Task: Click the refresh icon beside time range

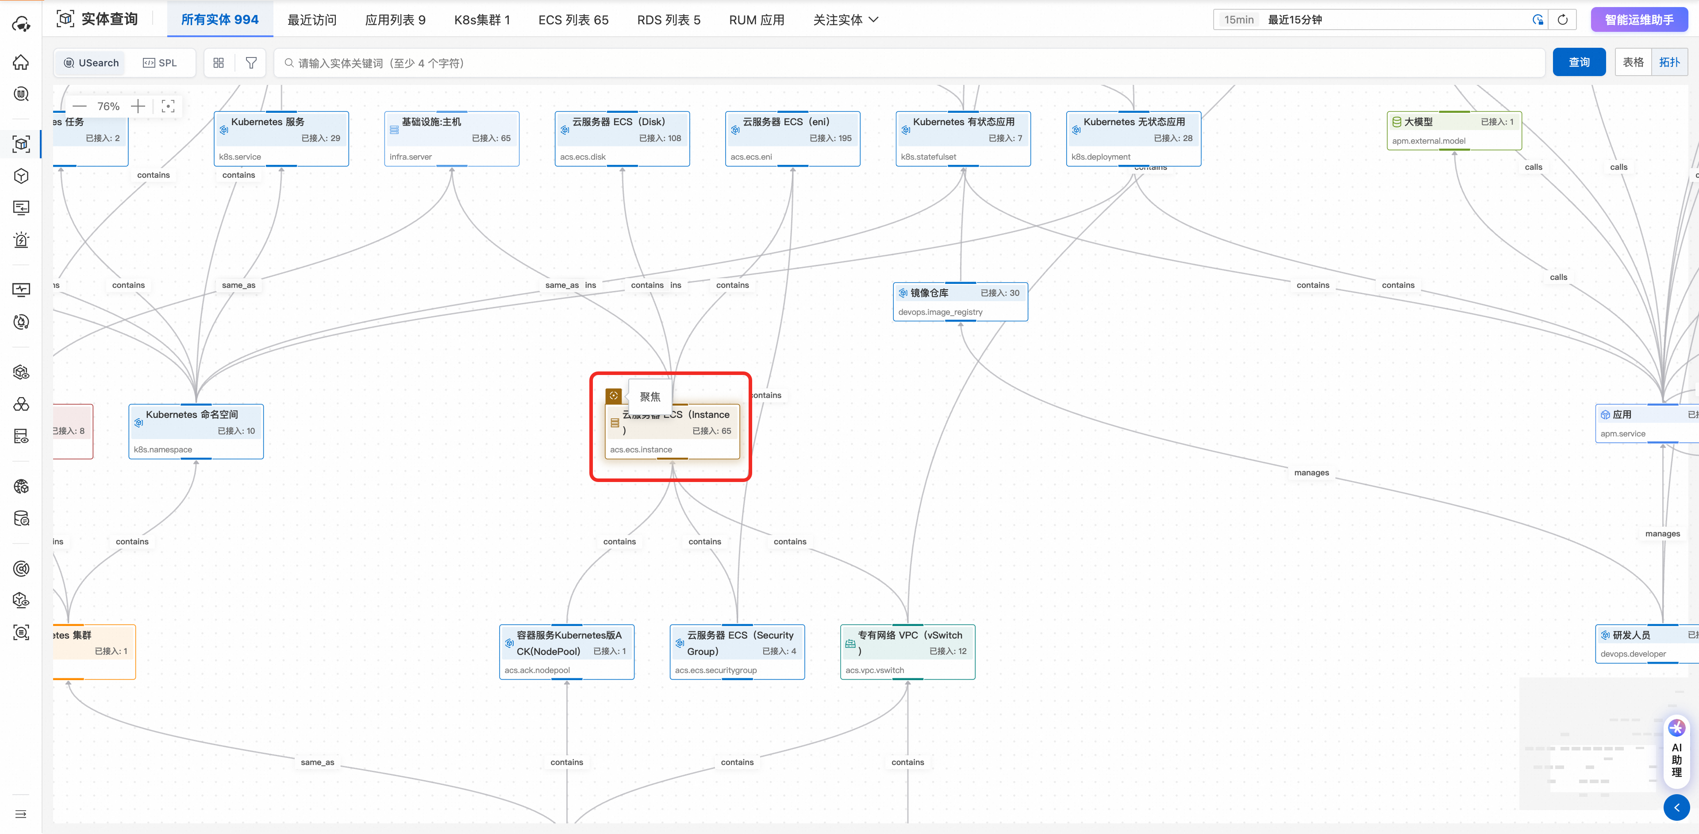Action: [x=1562, y=20]
